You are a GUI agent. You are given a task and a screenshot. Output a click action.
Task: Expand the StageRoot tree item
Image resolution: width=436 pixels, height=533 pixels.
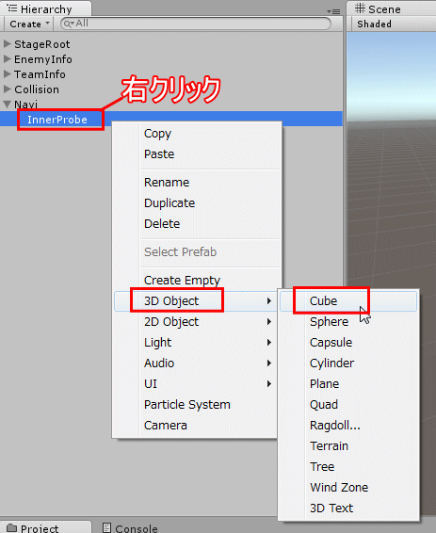8,44
